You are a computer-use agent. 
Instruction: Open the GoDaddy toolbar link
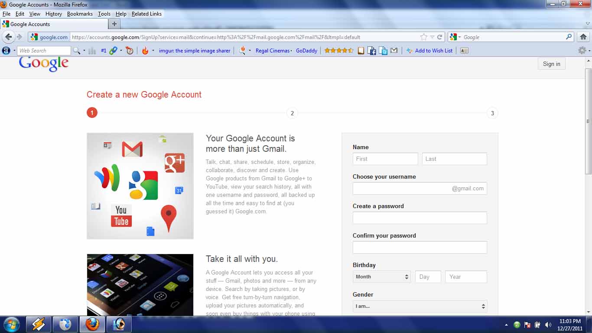307,51
